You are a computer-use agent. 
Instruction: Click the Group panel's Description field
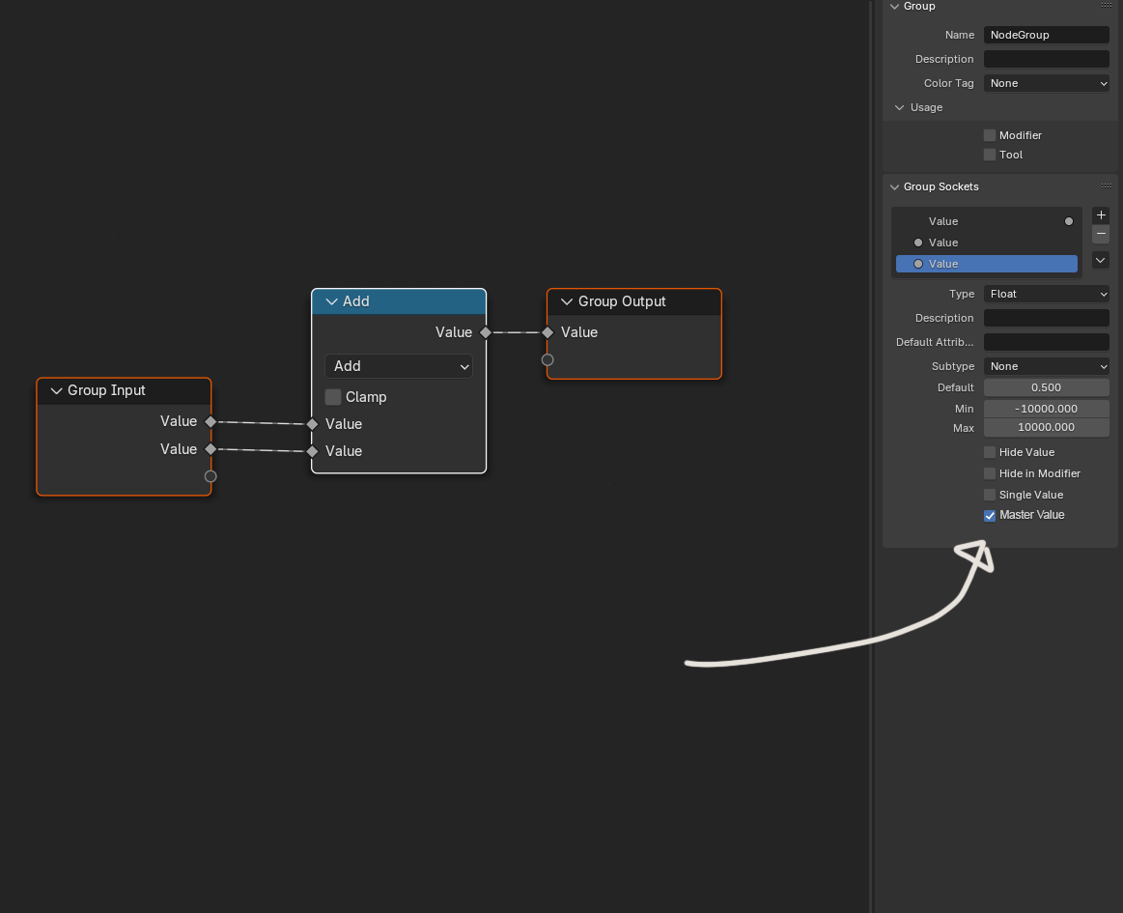[1047, 59]
